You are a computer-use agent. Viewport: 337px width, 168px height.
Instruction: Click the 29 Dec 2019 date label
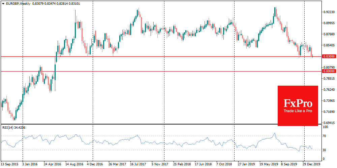311,164
